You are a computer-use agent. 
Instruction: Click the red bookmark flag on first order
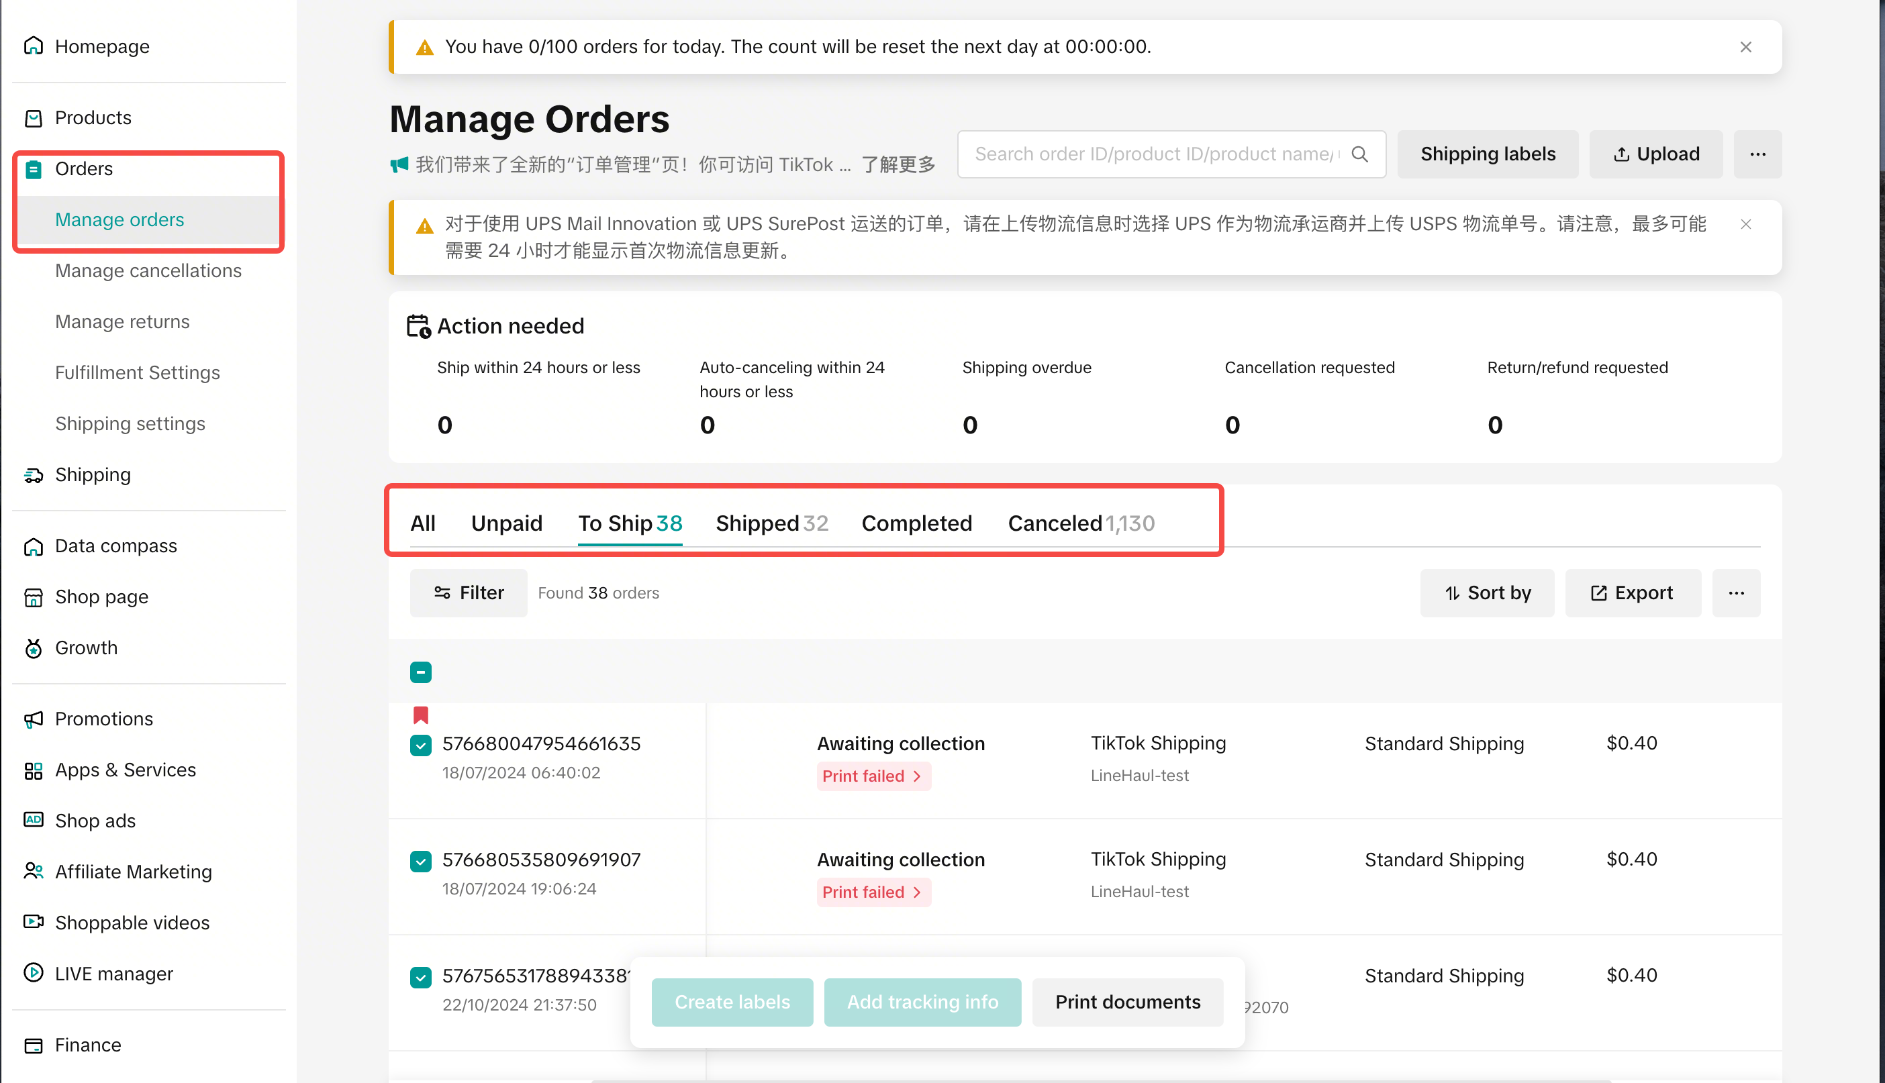pyautogui.click(x=420, y=715)
